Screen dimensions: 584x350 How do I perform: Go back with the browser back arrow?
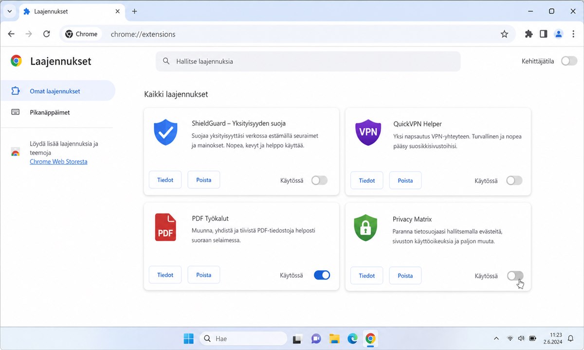(11, 34)
